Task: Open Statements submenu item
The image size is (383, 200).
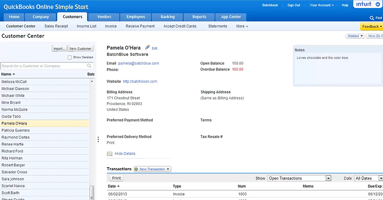Action: click(x=217, y=26)
